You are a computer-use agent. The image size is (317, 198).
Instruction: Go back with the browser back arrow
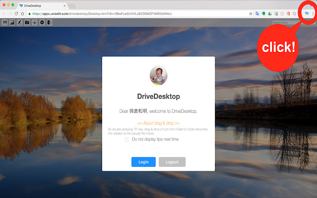click(4, 14)
